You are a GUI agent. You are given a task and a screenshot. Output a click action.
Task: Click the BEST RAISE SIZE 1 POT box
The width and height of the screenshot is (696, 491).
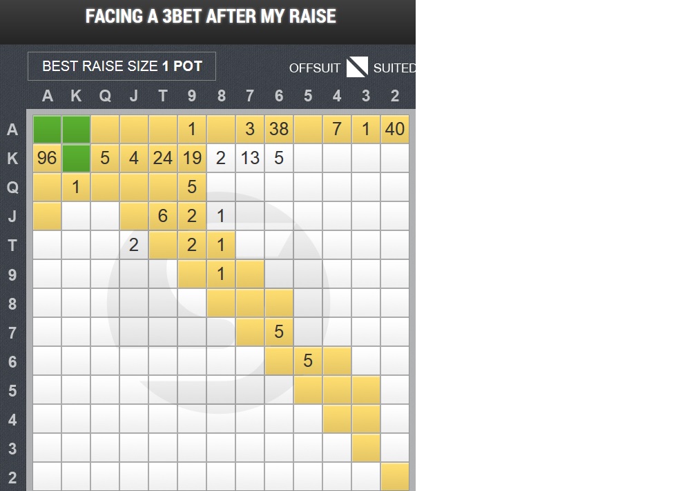(122, 66)
